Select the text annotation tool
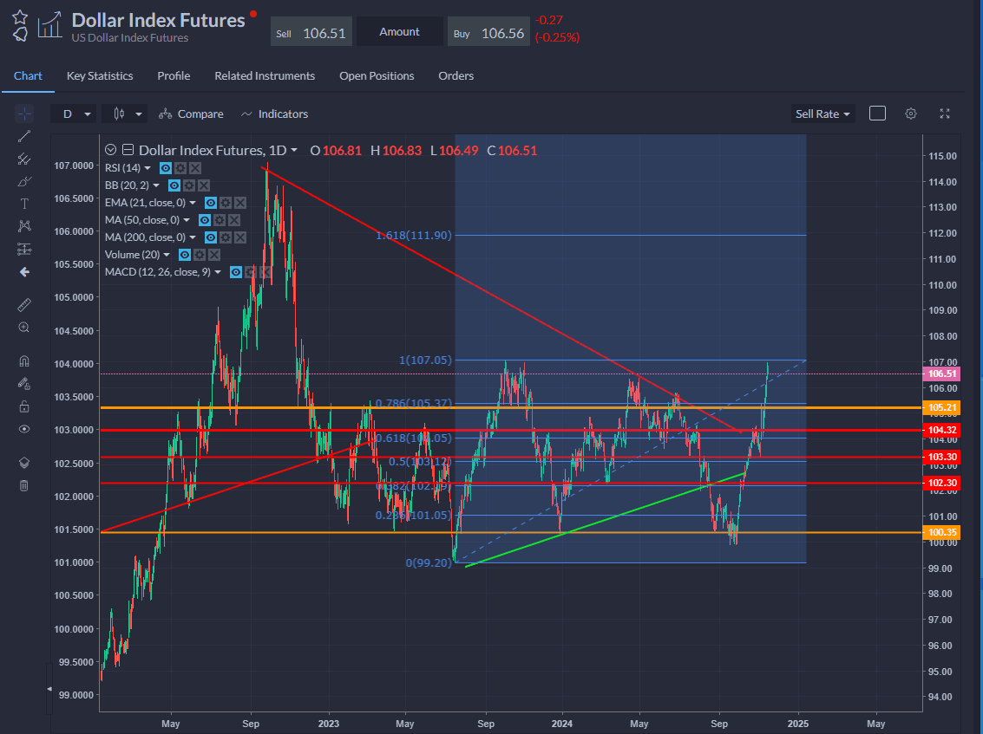The image size is (983, 734). [x=24, y=204]
